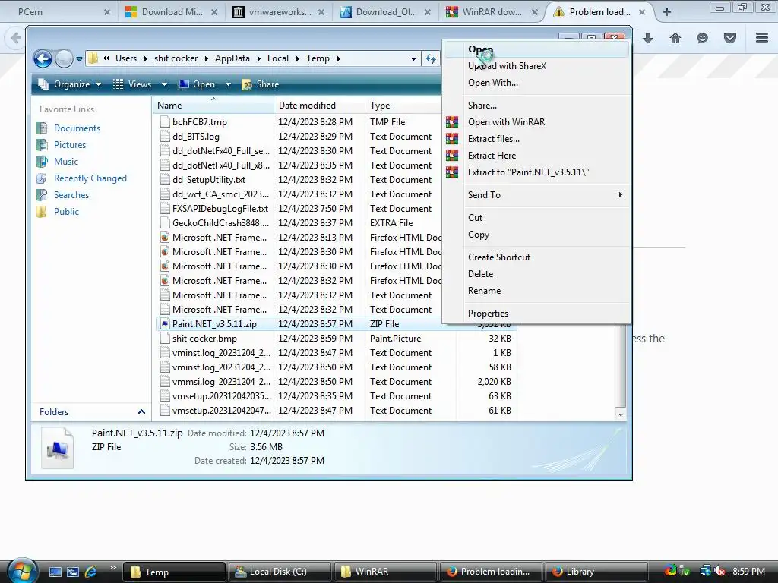Click Firefox home icon
Viewport: 778px width, 583px height.
(x=675, y=38)
